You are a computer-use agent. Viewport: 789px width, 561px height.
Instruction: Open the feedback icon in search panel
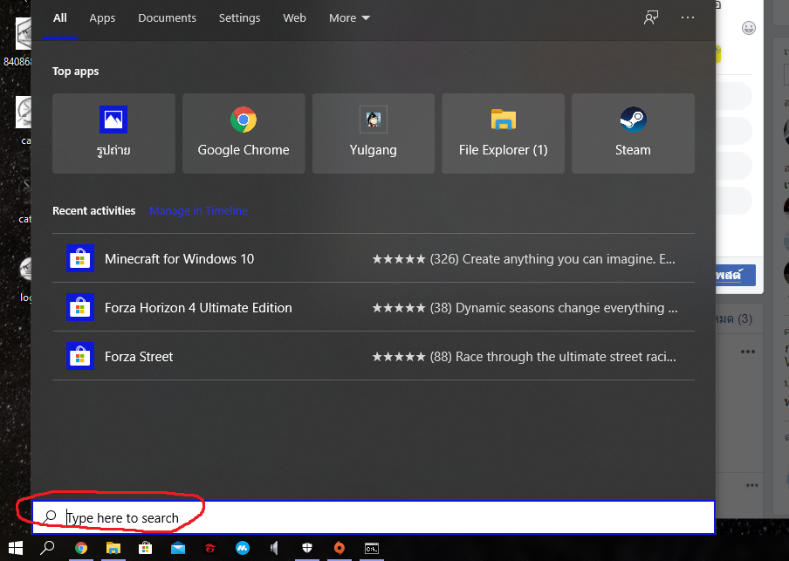pyautogui.click(x=650, y=18)
